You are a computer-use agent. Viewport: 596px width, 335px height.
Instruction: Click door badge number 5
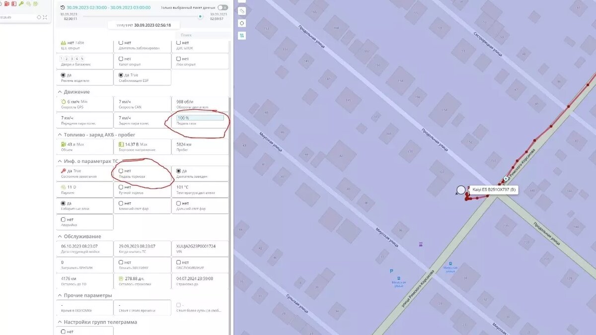coord(82,59)
